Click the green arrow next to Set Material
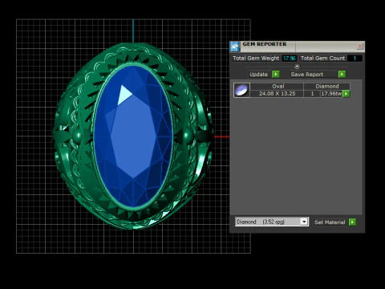Screen dimensions: 385x289 353,222
